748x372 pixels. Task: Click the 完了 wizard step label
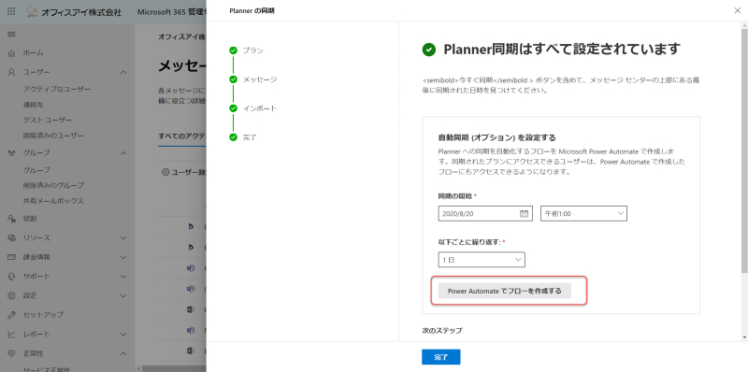click(250, 137)
